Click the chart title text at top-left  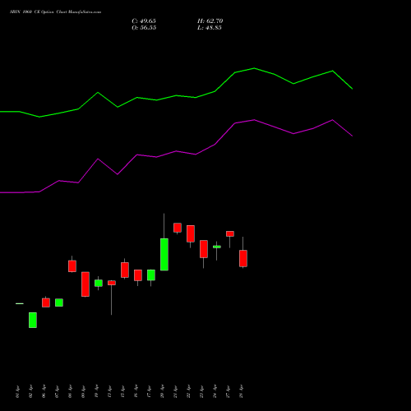(56, 12)
